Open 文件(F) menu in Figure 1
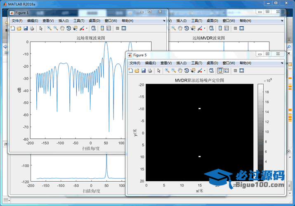This screenshot has height=206, width=295. click(x=17, y=21)
